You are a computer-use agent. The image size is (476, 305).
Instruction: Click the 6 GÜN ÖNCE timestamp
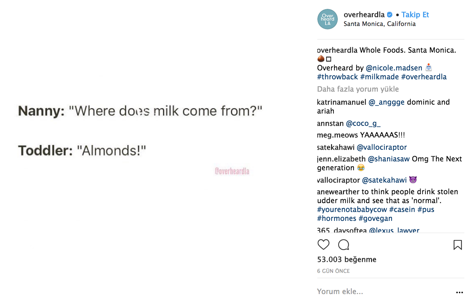[333, 271]
